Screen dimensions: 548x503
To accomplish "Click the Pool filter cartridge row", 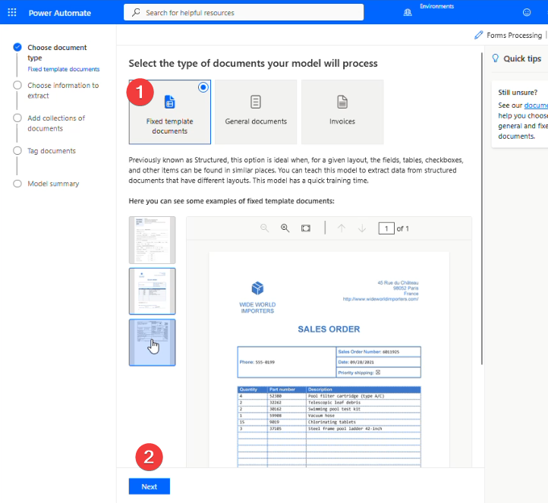I will coord(329,396).
